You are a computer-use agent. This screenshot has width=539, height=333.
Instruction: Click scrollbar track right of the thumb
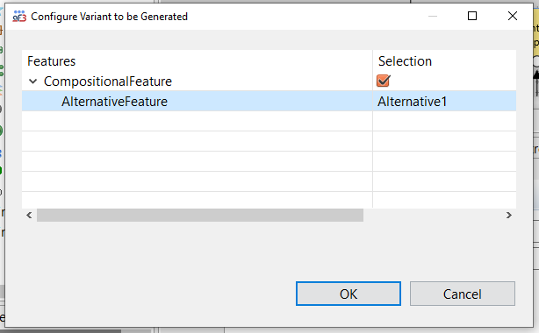click(433, 216)
